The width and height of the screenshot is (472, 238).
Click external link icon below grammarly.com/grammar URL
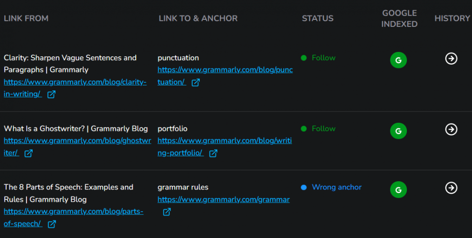pos(167,212)
